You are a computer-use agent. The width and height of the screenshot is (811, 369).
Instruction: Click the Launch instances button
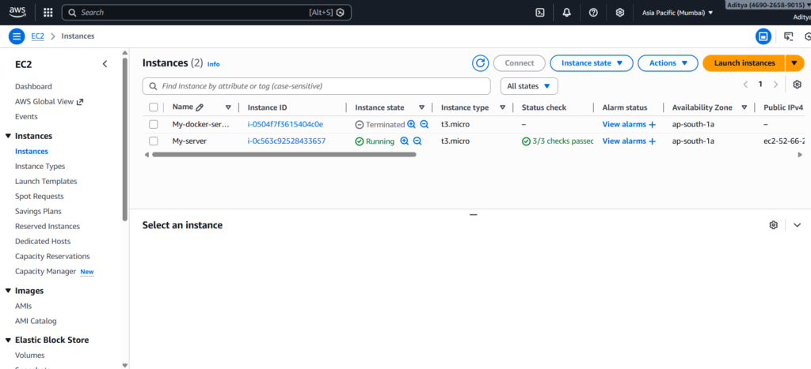[x=744, y=63]
